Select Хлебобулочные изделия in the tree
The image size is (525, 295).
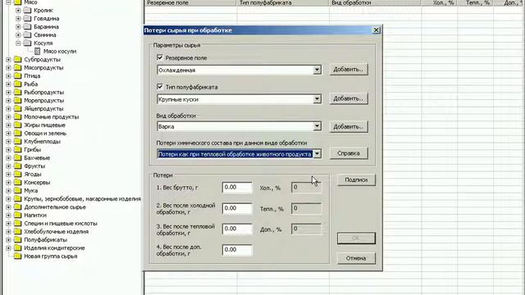pos(57,231)
